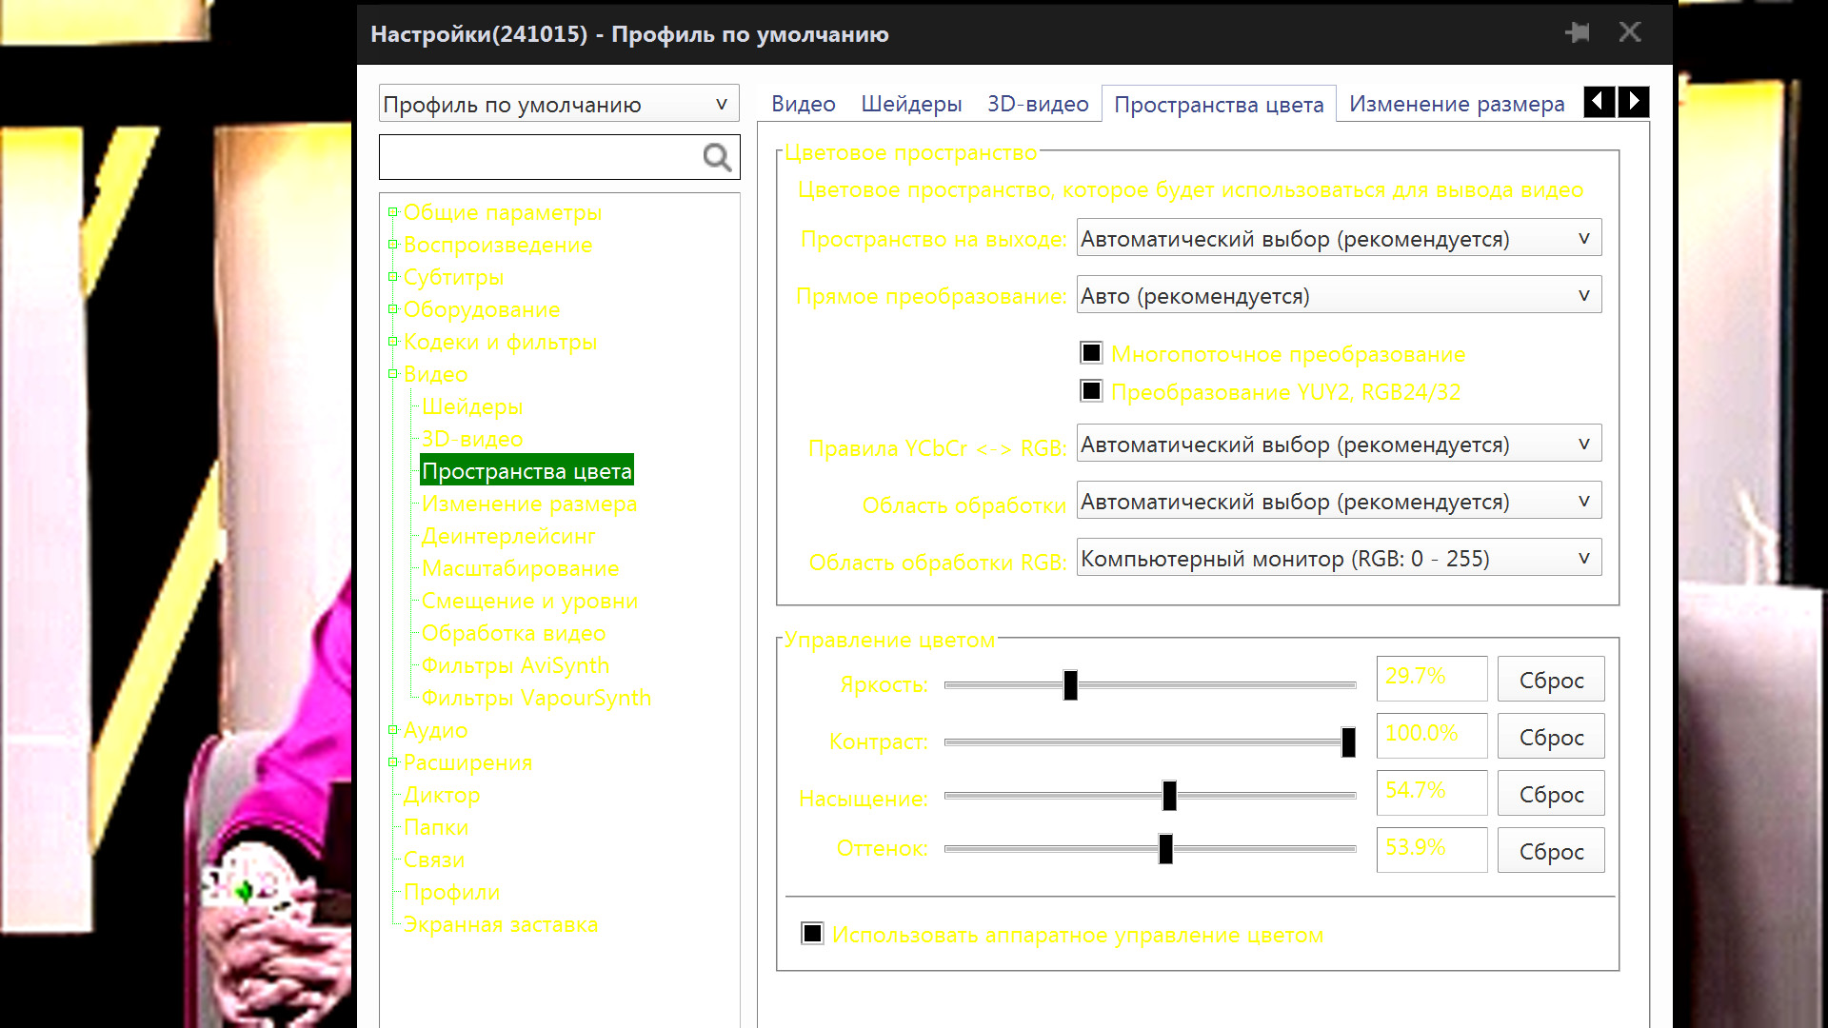
Task: Reset brightness with Яркость Сброс button
Action: click(x=1550, y=680)
